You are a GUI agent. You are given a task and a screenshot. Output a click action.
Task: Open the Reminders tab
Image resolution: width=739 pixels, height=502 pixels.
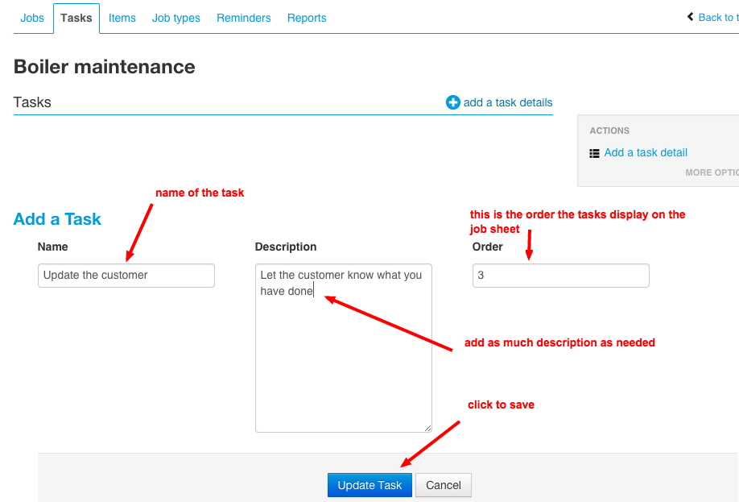(x=244, y=18)
